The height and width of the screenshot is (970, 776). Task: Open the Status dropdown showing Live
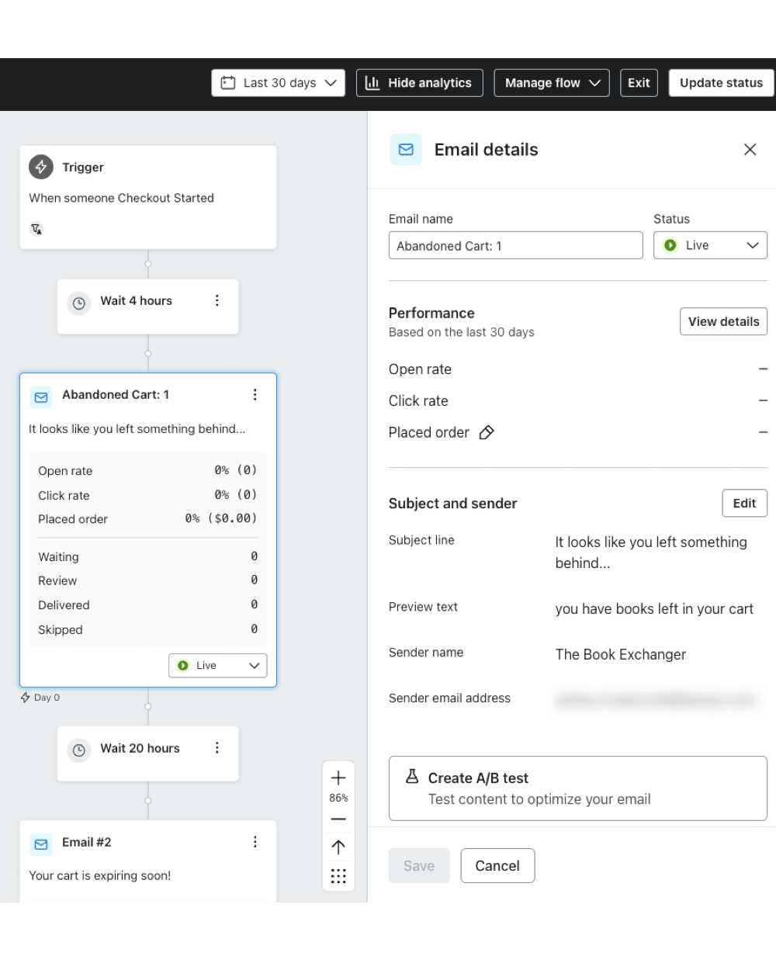[x=709, y=245]
